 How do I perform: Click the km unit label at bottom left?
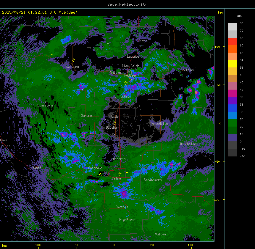4,245
